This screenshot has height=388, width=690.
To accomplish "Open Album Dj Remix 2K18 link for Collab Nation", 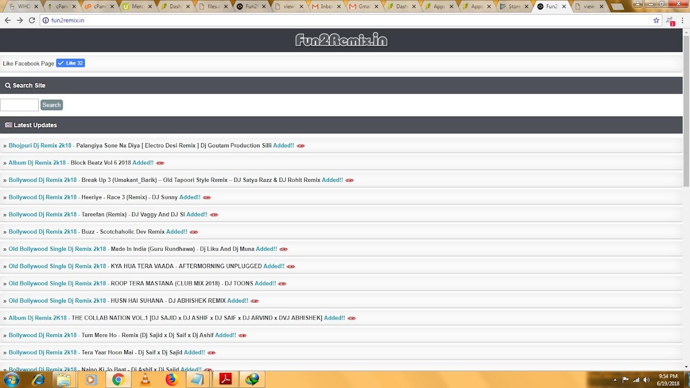I will pyautogui.click(x=38, y=318).
